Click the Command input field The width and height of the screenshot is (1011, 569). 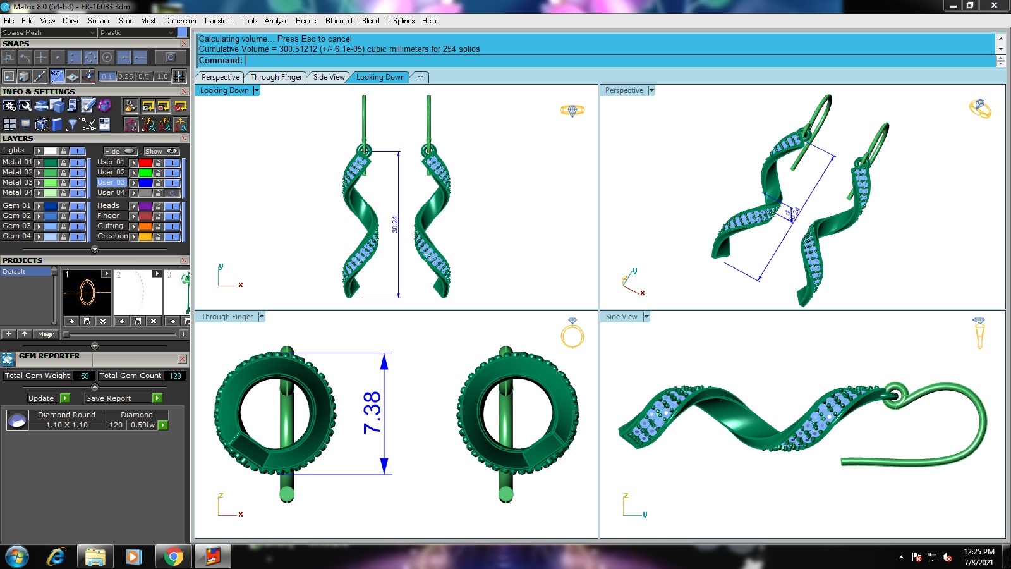[x=619, y=61]
